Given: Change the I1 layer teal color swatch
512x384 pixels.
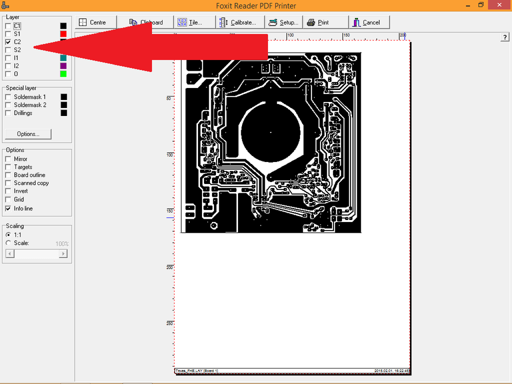Looking at the screenshot, I should [x=63, y=58].
